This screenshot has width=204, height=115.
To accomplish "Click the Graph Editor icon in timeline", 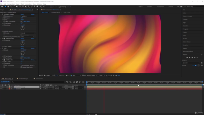I will pyautogui.click(x=84, y=82).
